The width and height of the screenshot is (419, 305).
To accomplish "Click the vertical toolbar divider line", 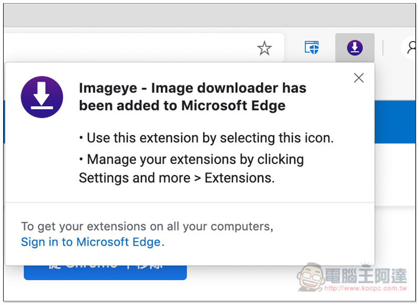I will (x=383, y=48).
